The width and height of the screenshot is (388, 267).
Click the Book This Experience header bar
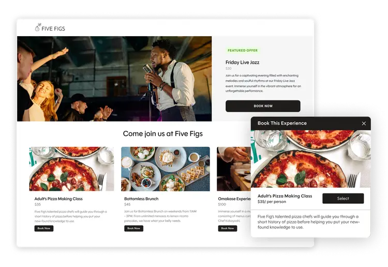[311, 124]
